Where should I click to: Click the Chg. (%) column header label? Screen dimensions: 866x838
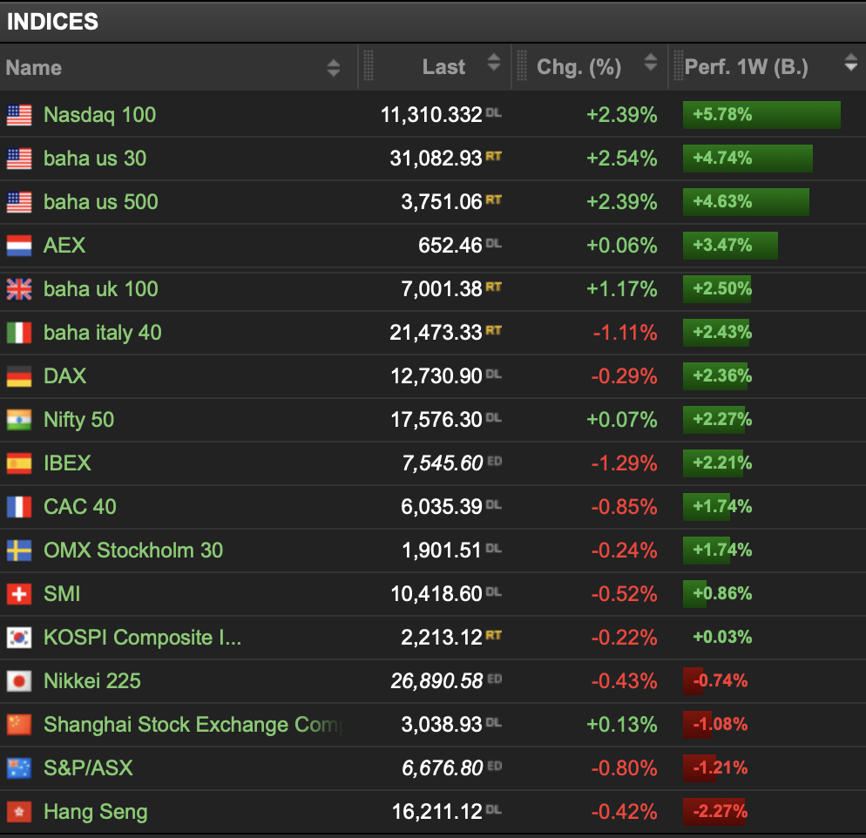578,67
